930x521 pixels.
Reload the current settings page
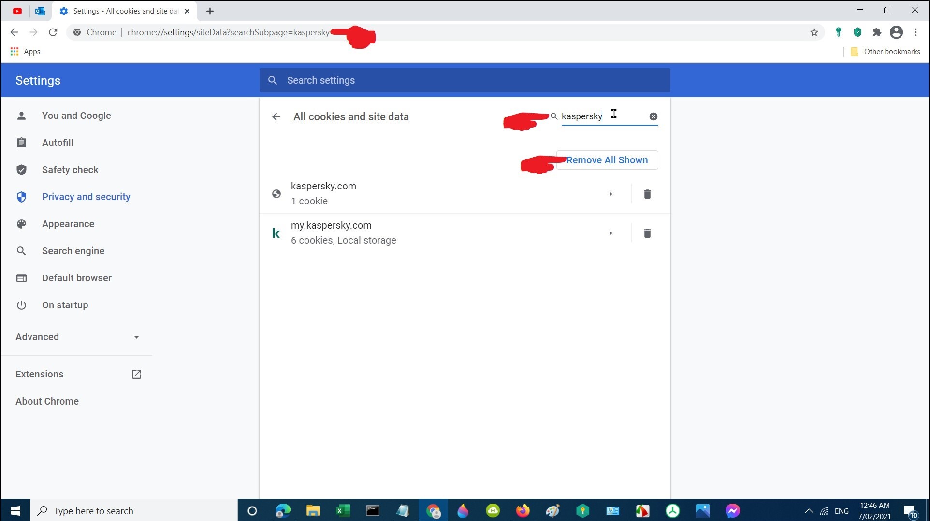53,32
